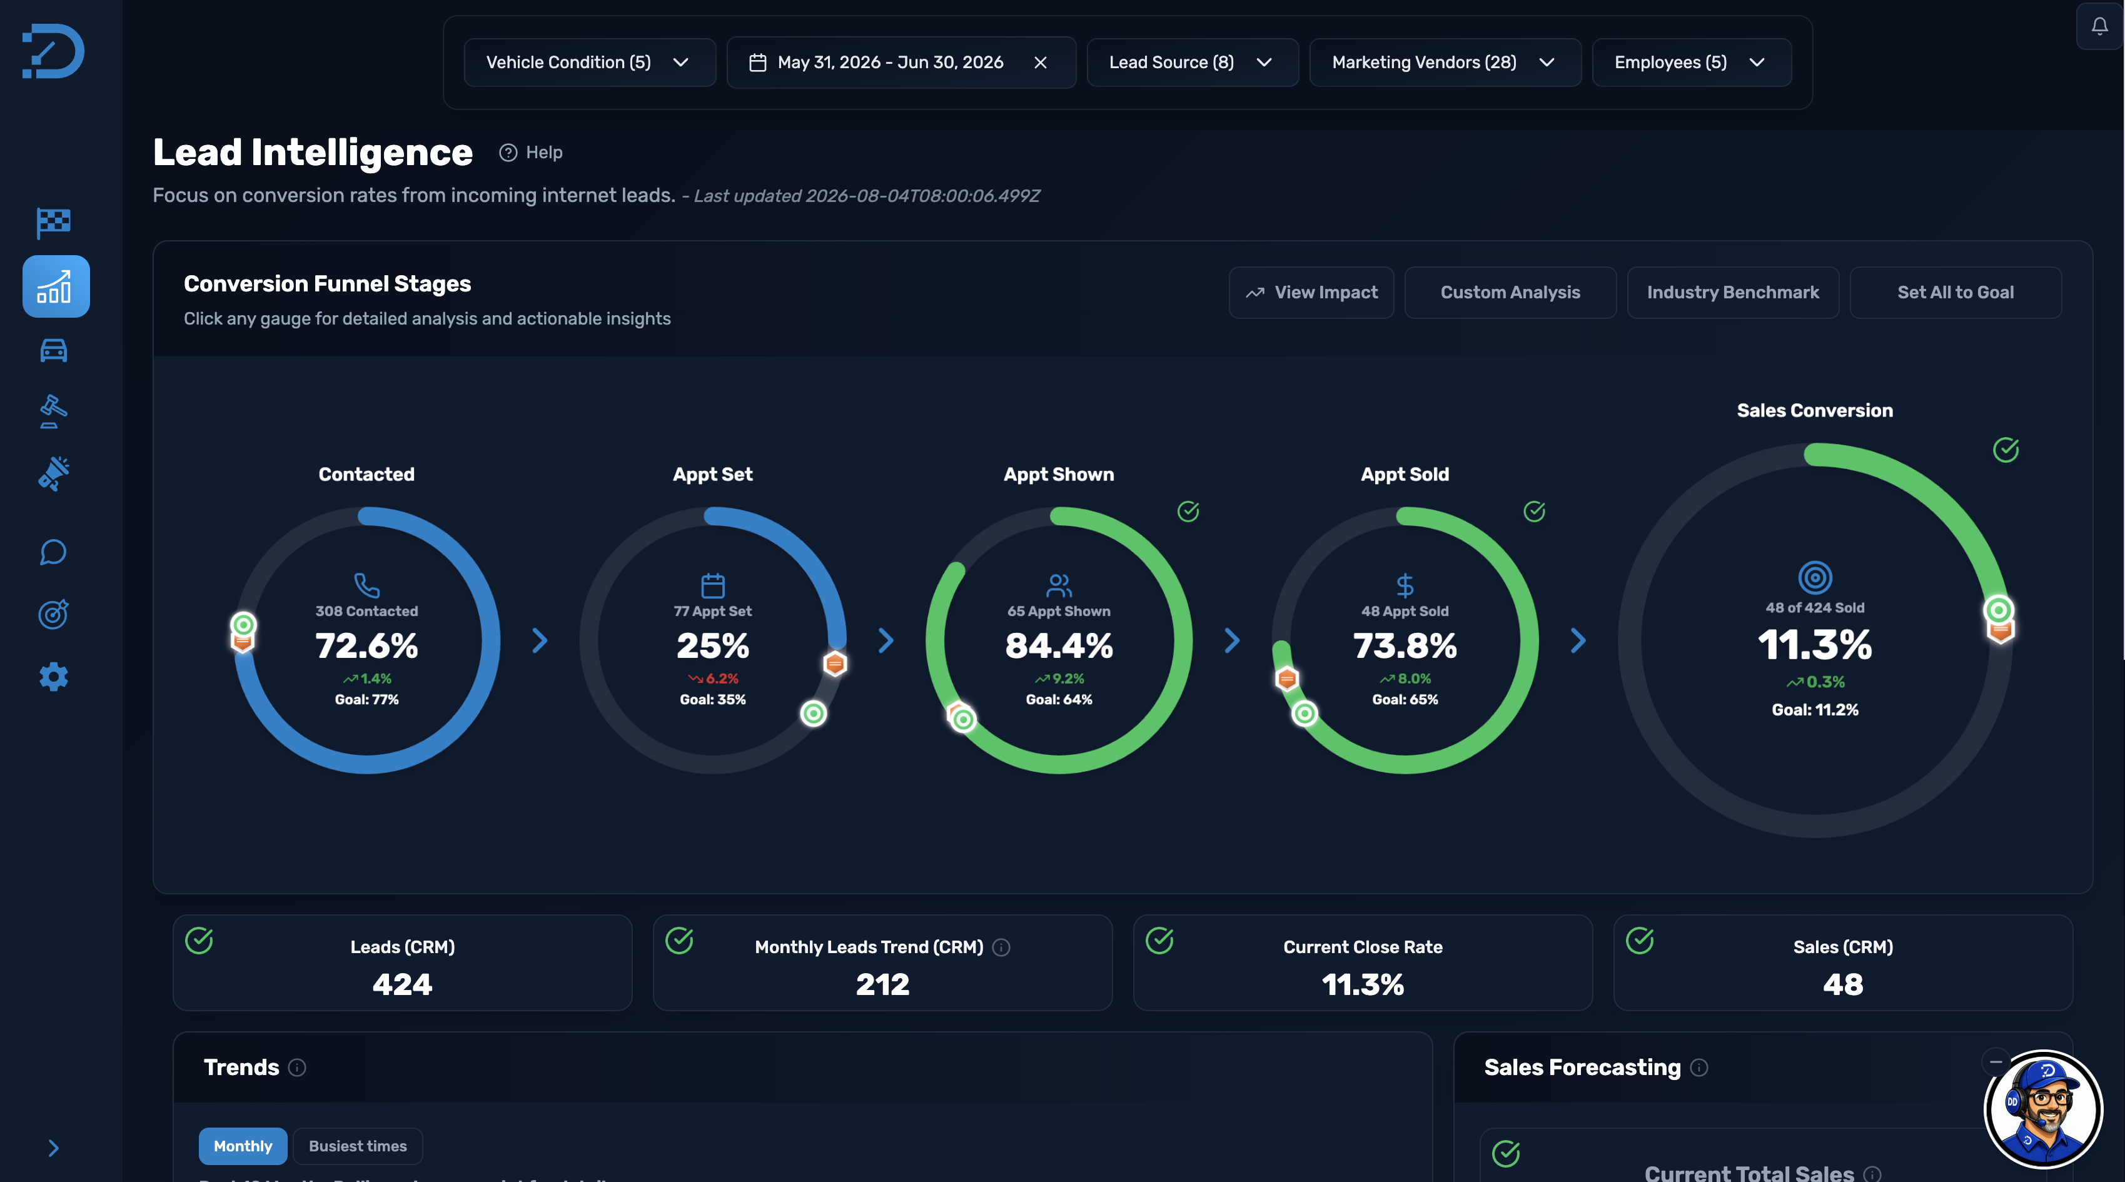Open the Employees (5) dropdown
This screenshot has height=1182, width=2125.
(x=1692, y=63)
